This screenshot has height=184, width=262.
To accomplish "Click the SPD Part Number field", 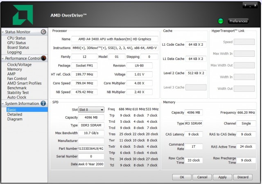I will (91, 149).
